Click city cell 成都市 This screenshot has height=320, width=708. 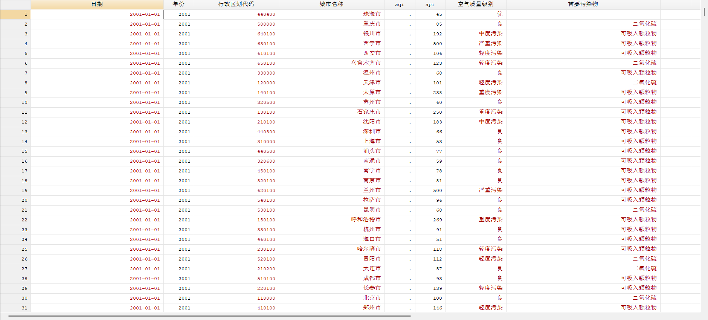tap(331, 279)
